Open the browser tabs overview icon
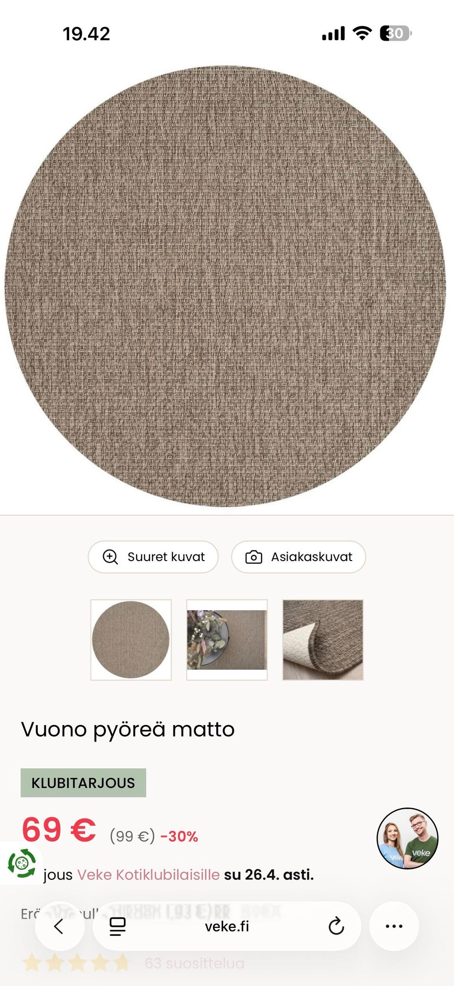 pos(117,926)
